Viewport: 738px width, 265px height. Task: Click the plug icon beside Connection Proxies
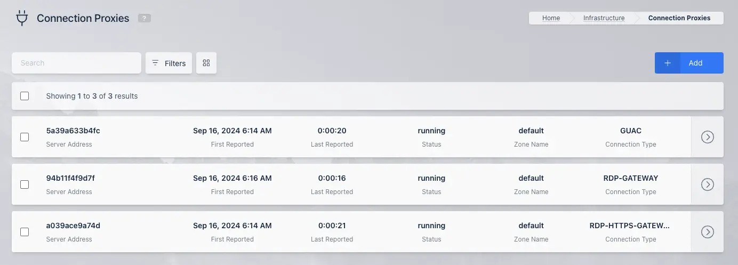(x=22, y=19)
